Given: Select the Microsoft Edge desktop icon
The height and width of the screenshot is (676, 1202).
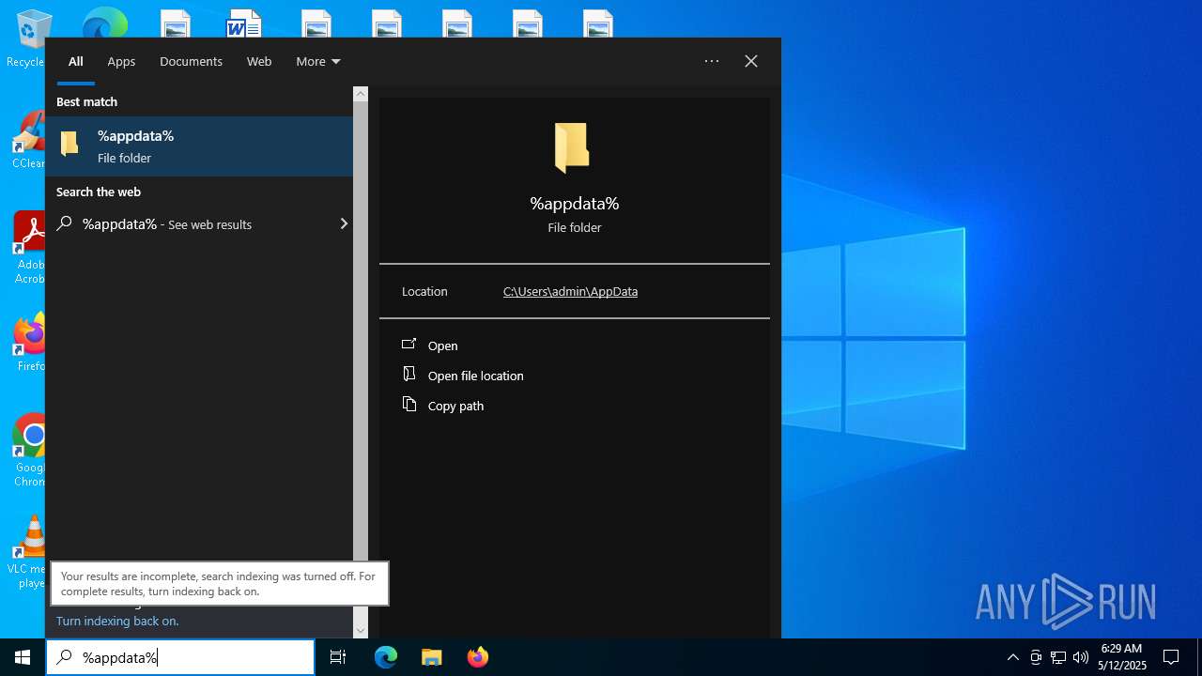Looking at the screenshot, I should tap(104, 23).
